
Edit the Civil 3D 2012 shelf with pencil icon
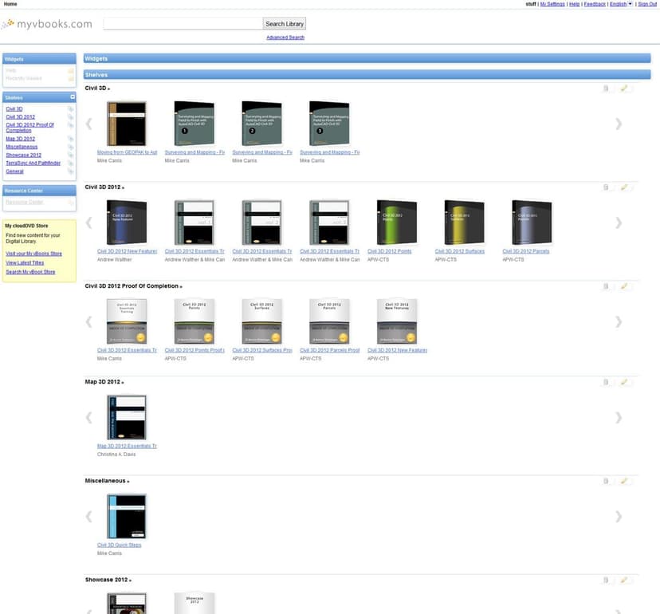coord(624,187)
